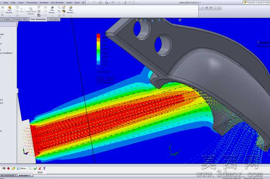
Task: Click Play in the top playback toolbar
Action: 202,8
